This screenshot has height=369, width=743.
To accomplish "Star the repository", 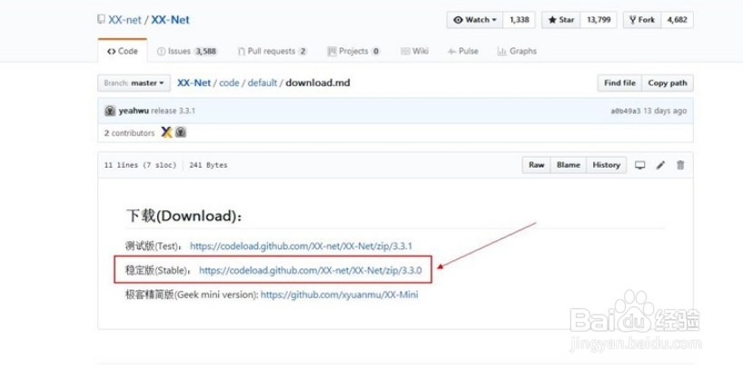I will point(561,20).
